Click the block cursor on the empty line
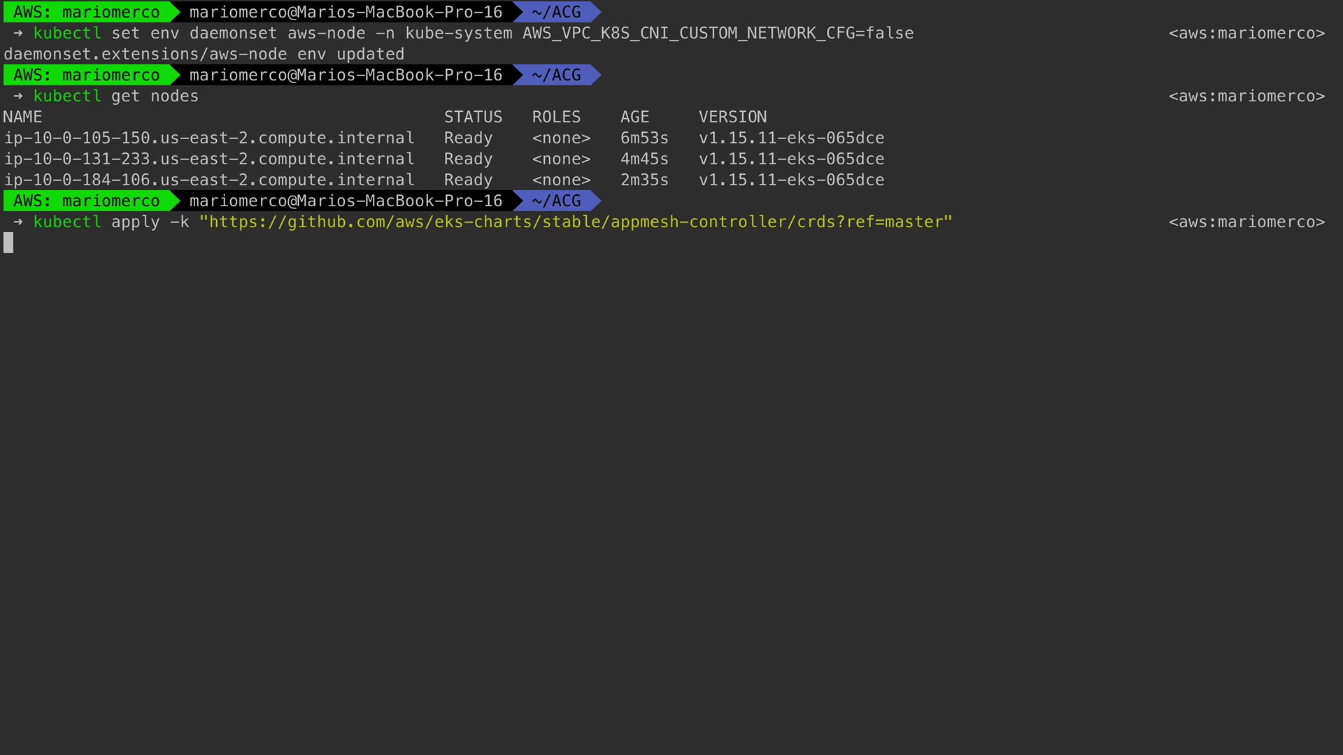Screen dimensions: 1343x755 point(8,243)
